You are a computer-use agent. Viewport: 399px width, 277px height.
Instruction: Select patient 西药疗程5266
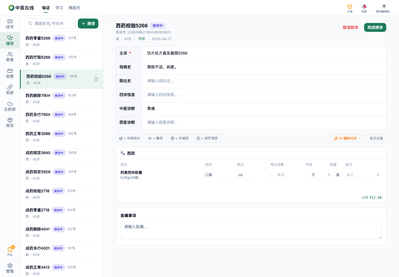click(61, 60)
